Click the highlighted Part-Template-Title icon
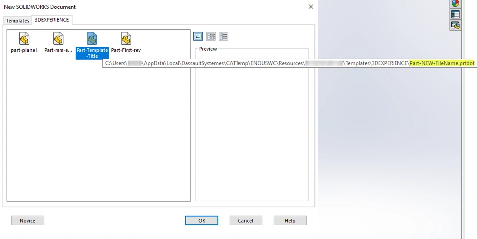The height and width of the screenshot is (239, 477). [x=92, y=39]
